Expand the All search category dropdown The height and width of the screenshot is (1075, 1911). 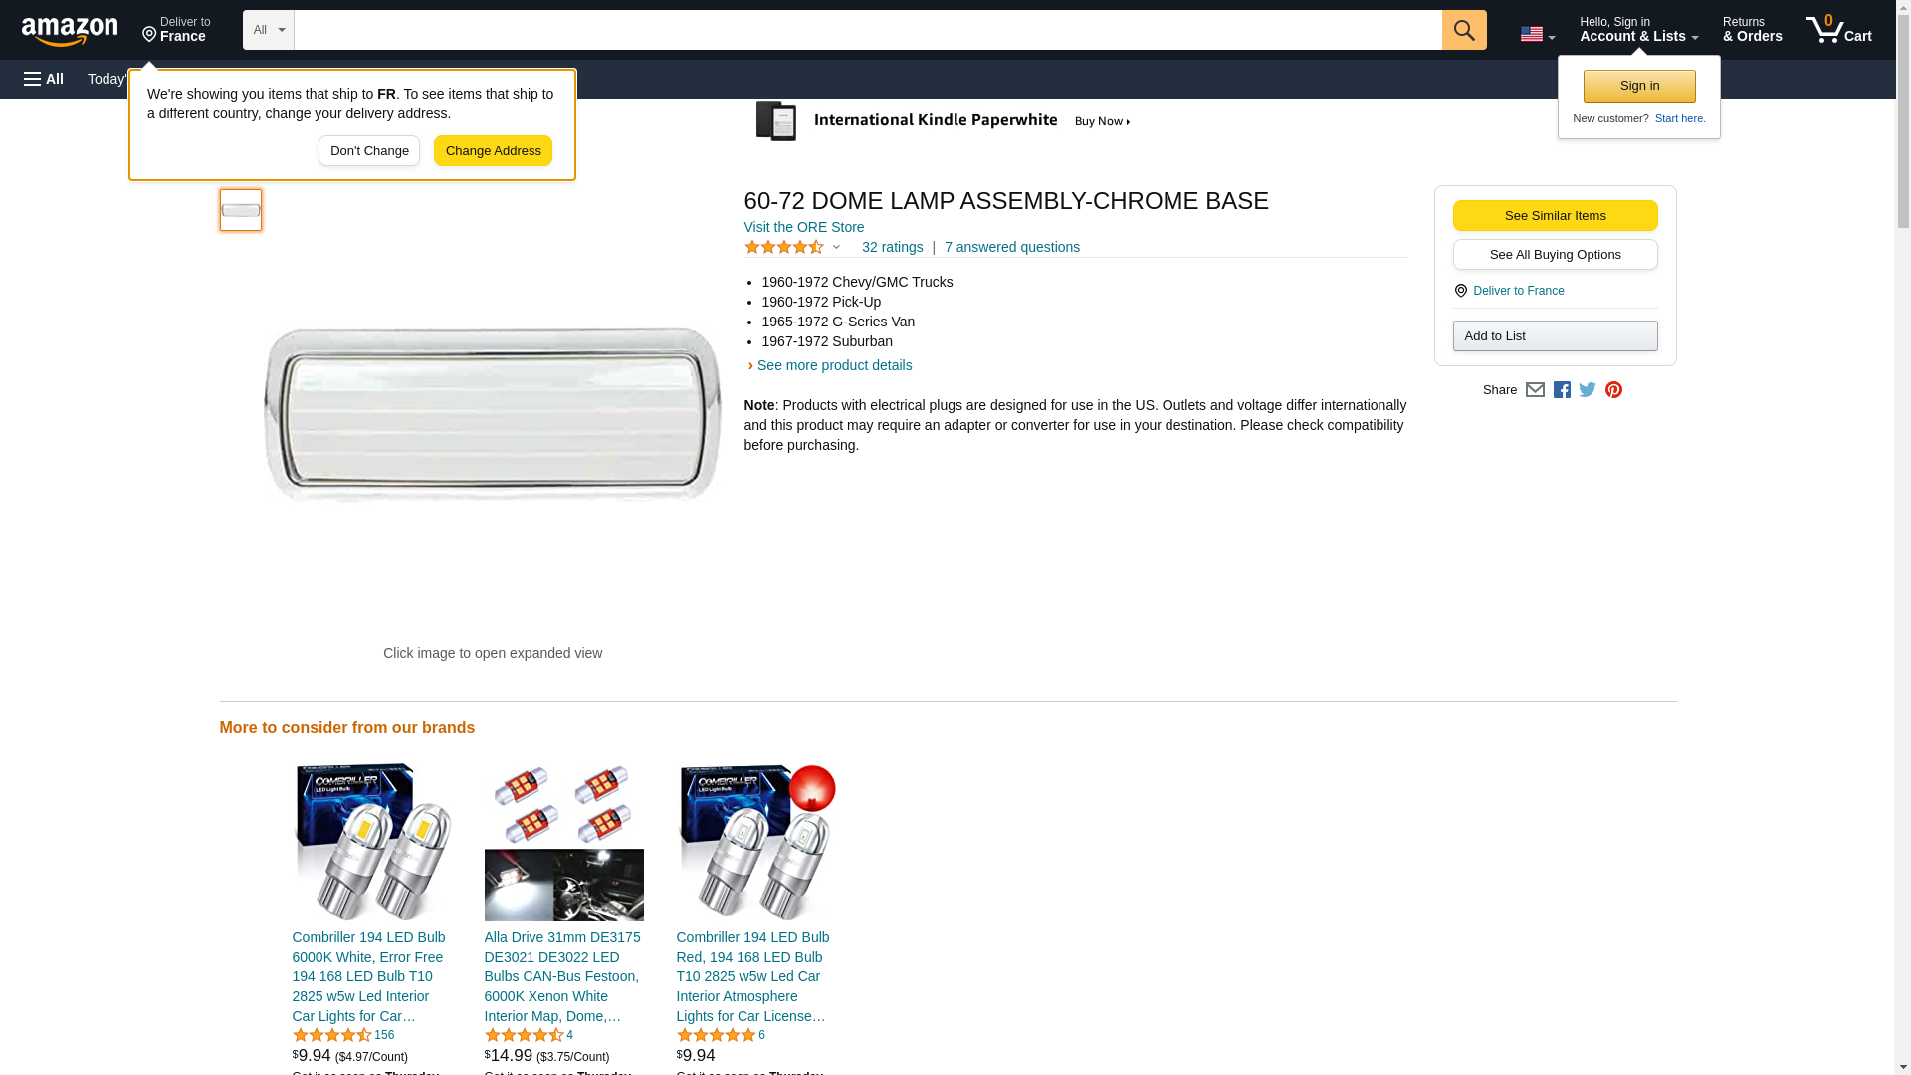(x=269, y=30)
